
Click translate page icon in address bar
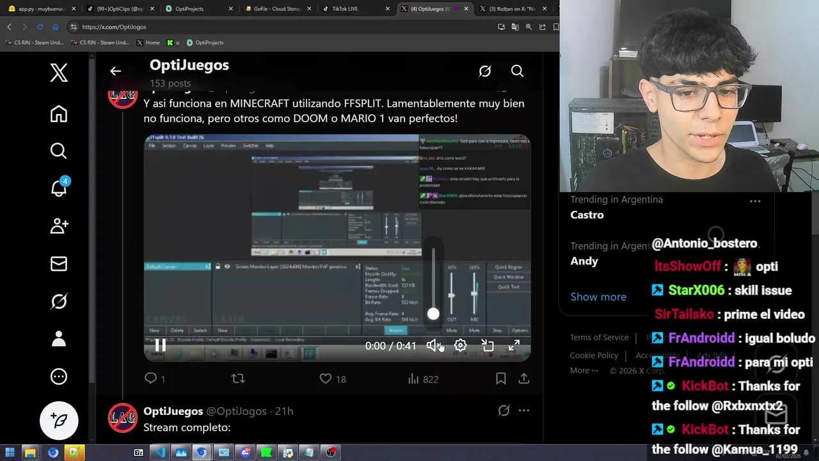pos(515,27)
